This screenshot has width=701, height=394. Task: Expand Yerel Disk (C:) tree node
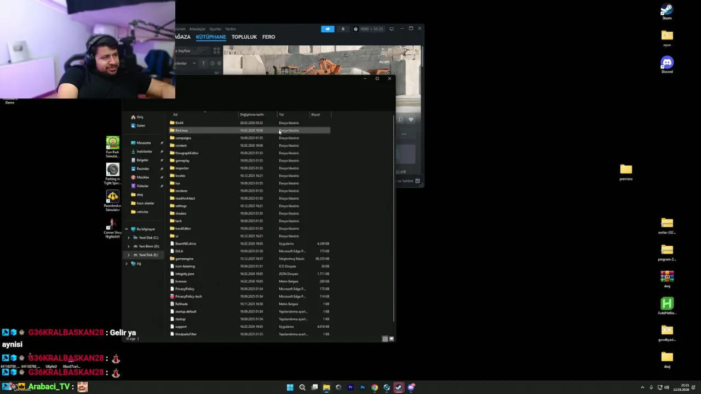coord(129,237)
